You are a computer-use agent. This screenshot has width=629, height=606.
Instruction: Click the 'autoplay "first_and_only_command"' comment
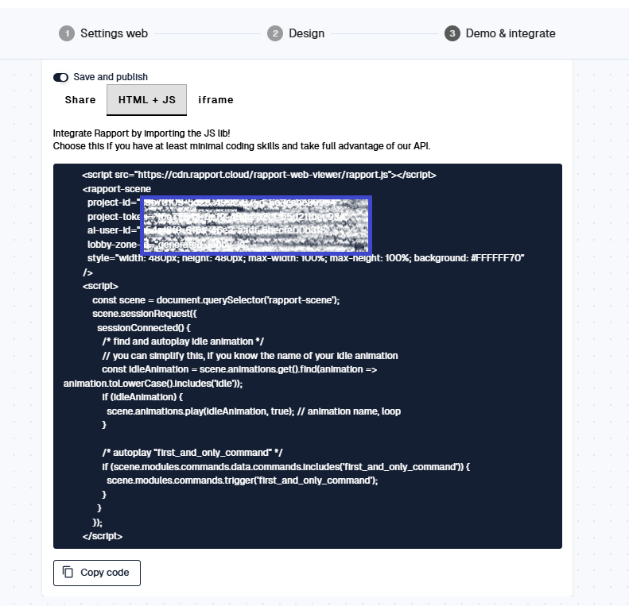click(x=192, y=453)
